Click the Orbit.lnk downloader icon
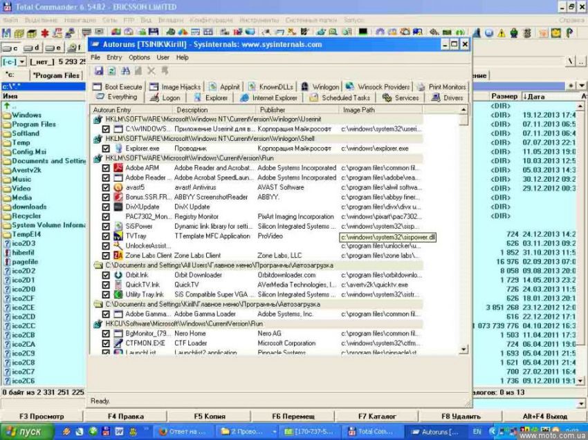The image size is (588, 440). pyautogui.click(x=118, y=275)
